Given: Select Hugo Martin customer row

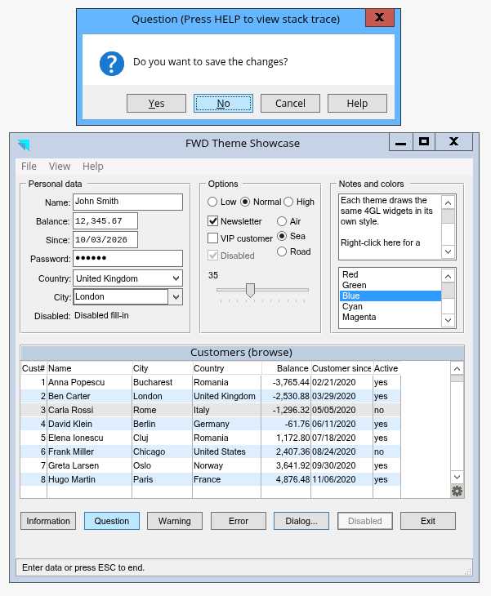Looking at the screenshot, I should tap(210, 479).
